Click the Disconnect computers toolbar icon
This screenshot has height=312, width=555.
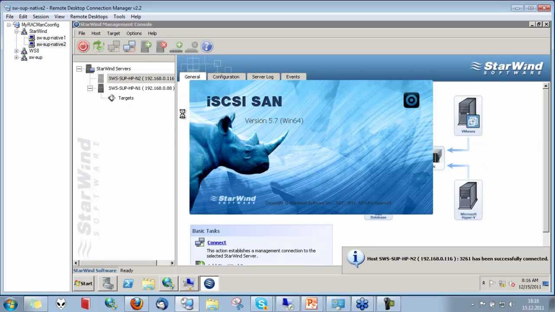pos(129,46)
